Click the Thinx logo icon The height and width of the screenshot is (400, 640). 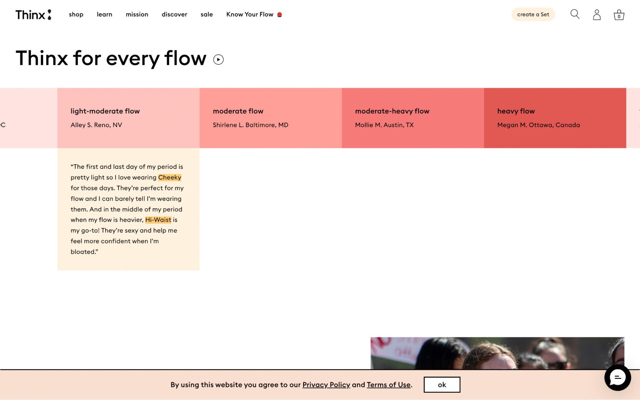pos(33,14)
